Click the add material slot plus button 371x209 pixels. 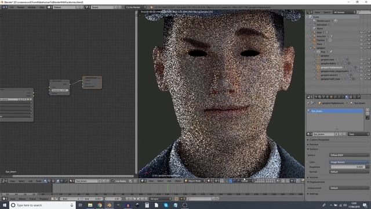[368, 110]
